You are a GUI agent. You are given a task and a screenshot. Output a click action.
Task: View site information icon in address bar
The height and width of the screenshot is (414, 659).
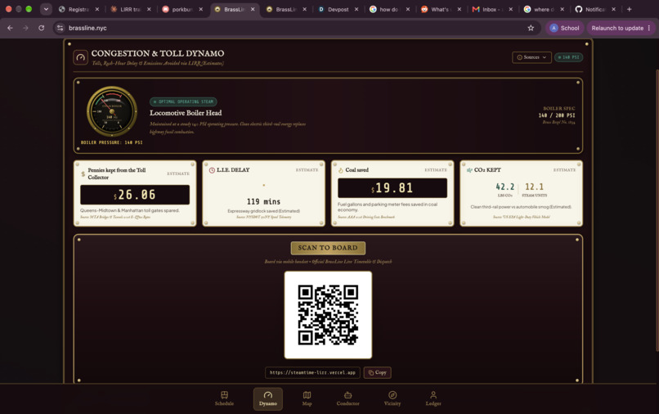pos(61,28)
